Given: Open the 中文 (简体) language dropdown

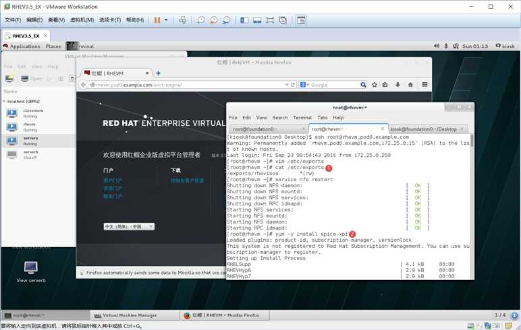Looking at the screenshot, I should point(129,226).
